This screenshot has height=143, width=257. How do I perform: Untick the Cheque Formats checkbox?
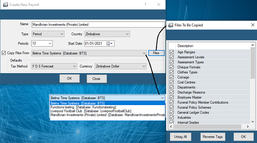click(x=172, y=67)
